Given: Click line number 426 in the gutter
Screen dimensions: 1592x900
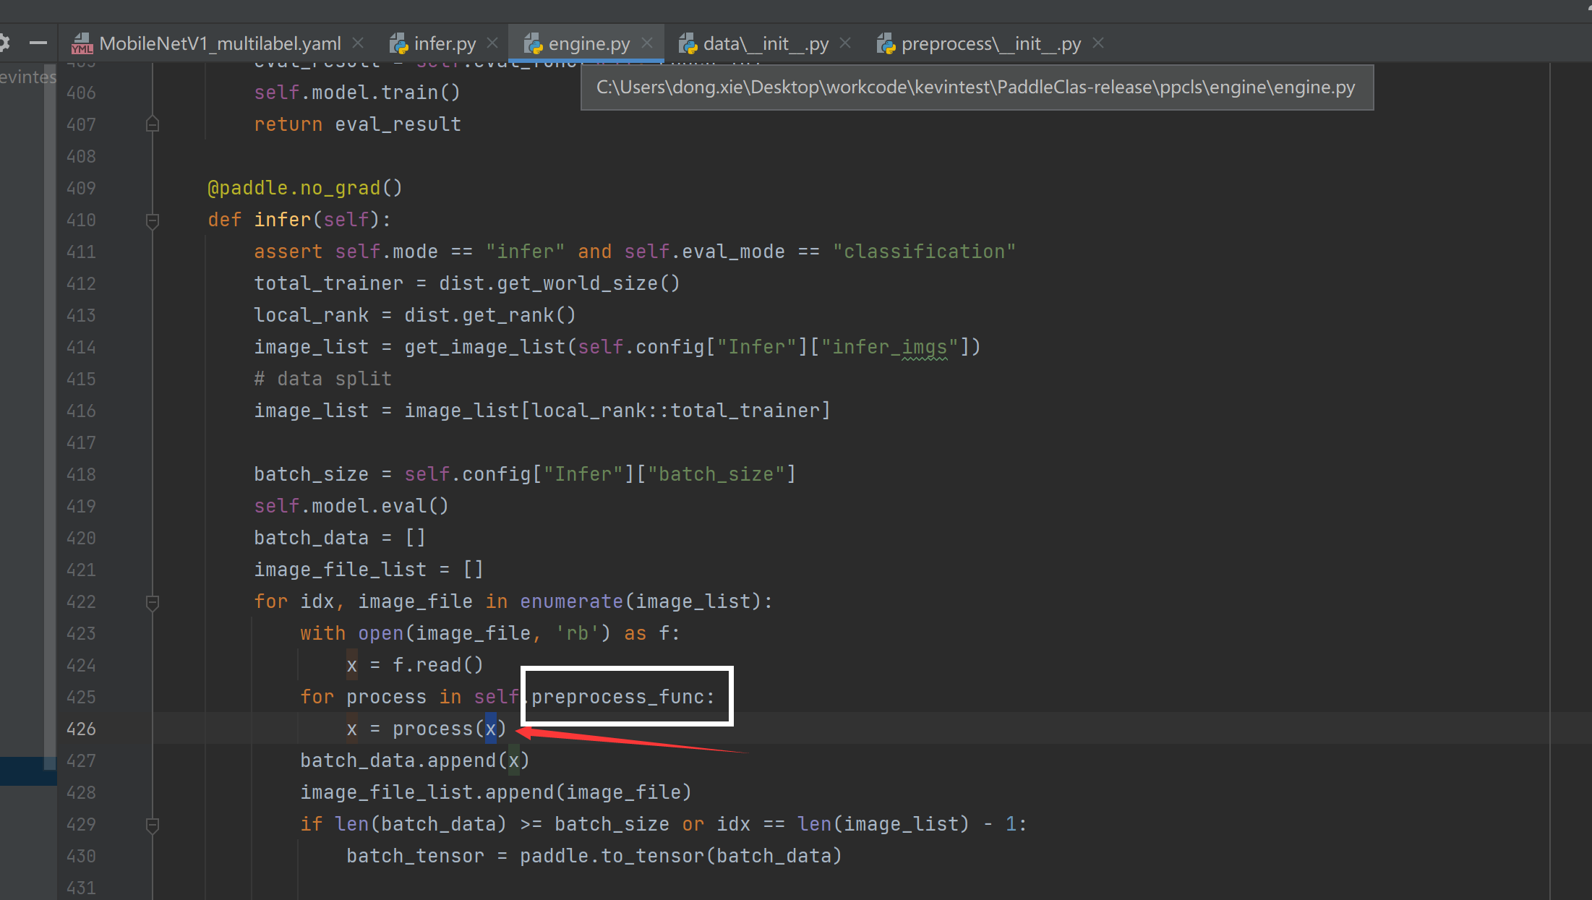Looking at the screenshot, I should click(81, 729).
